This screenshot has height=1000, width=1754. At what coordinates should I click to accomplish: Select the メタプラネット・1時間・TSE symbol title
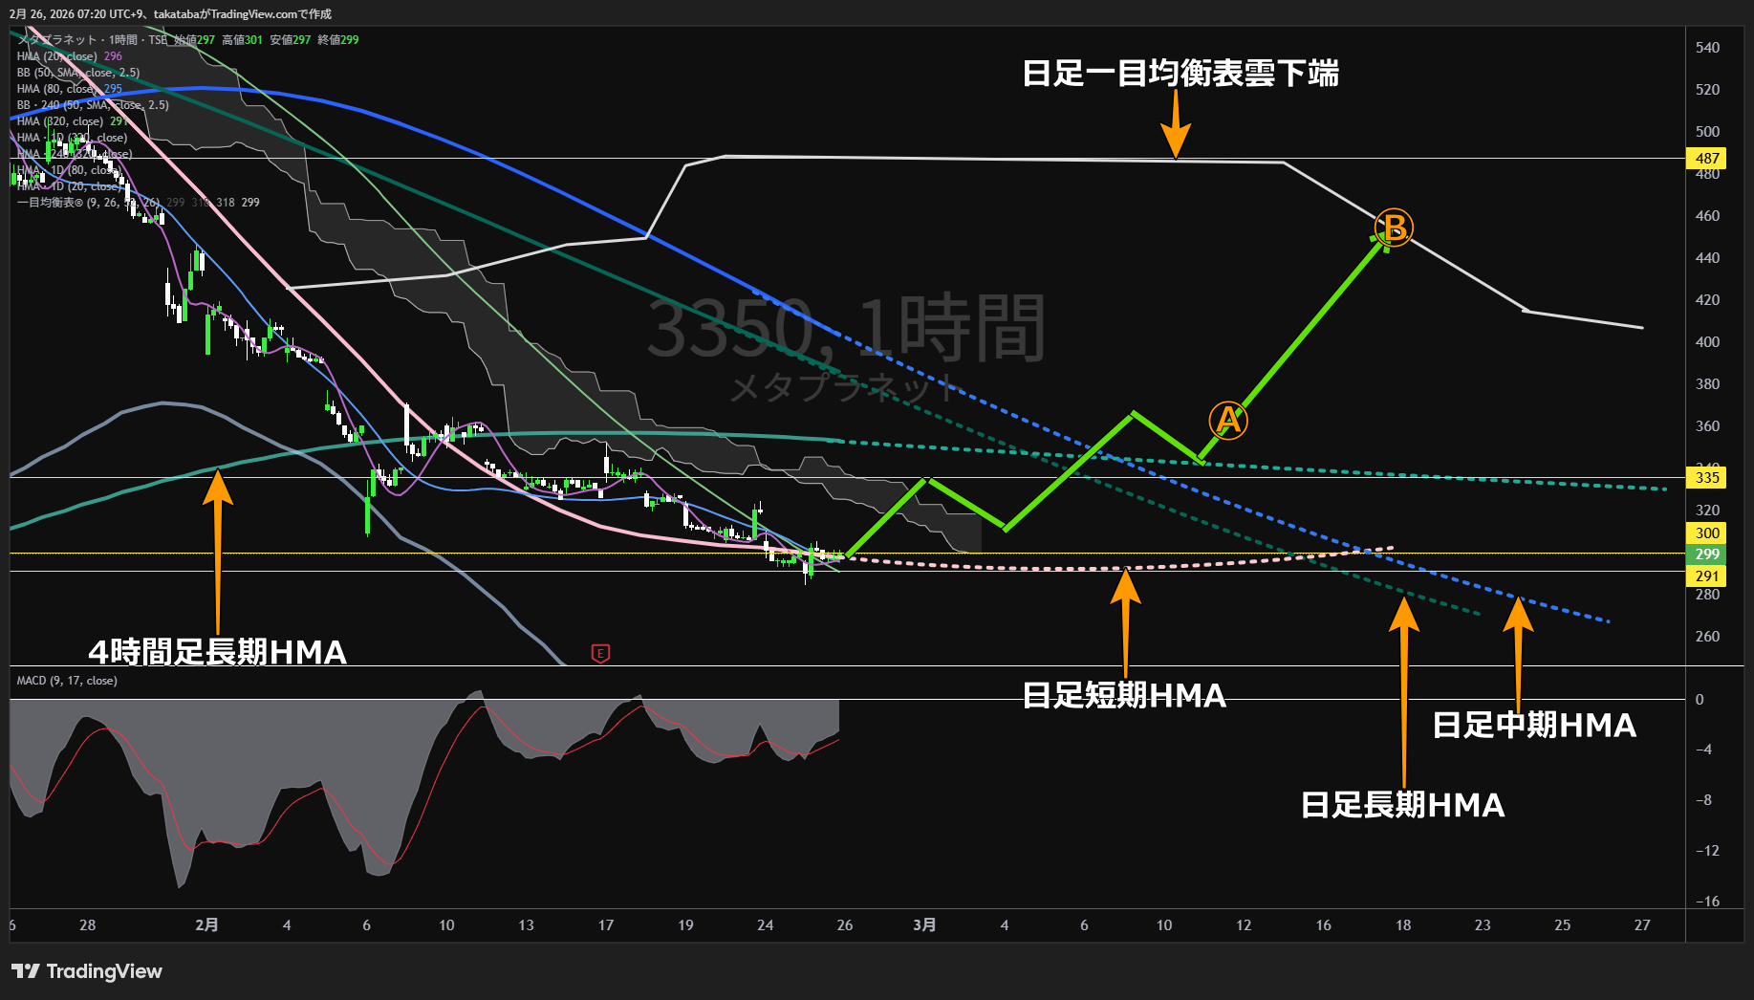coord(92,40)
